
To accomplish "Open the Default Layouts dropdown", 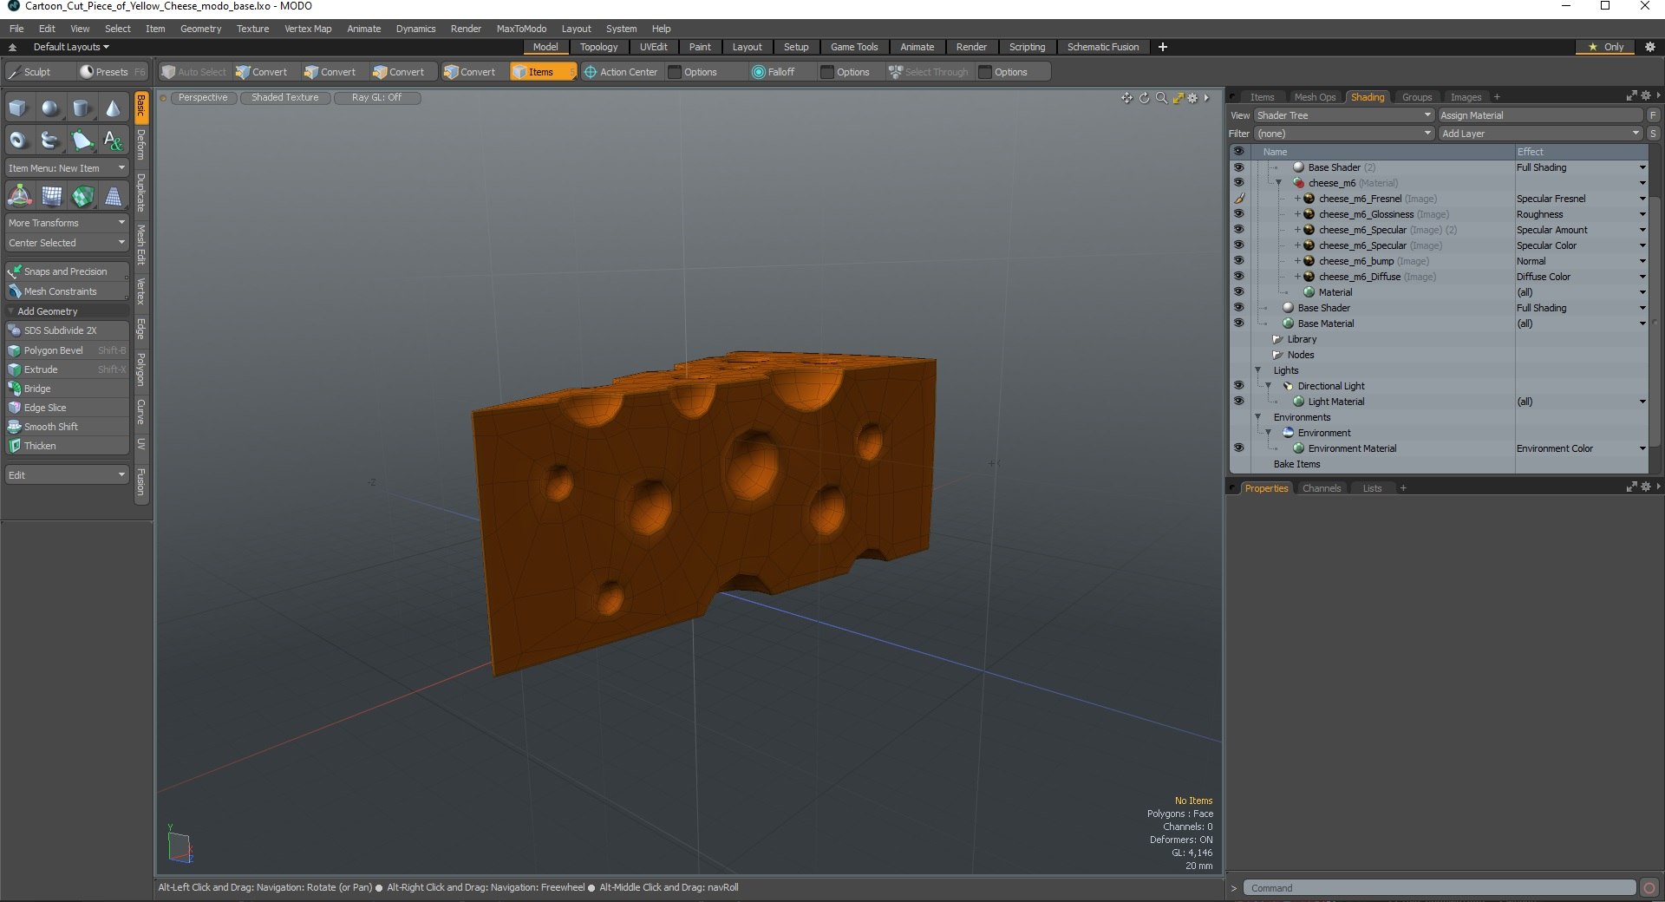I will (x=71, y=47).
